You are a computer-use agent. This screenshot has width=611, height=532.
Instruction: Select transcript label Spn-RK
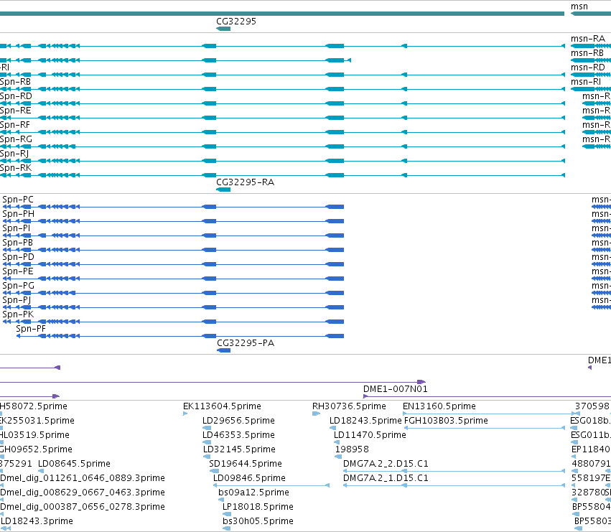tap(16, 169)
